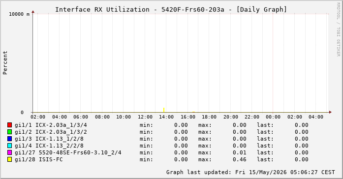
Task: Select legend label gi1/4 ICX-1.13_2/2/8
Action: [x=49, y=146]
